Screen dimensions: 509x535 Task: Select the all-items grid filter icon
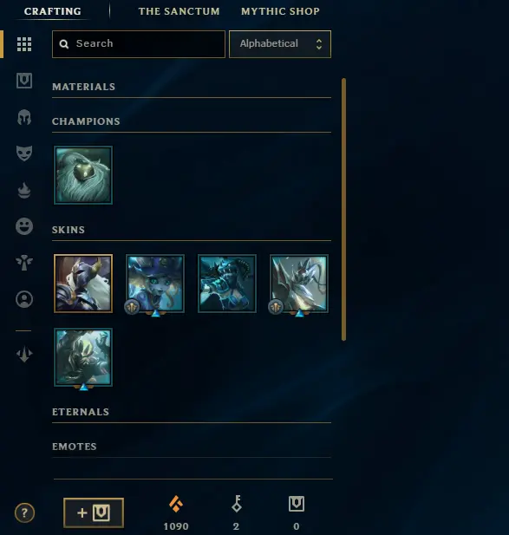coord(24,44)
